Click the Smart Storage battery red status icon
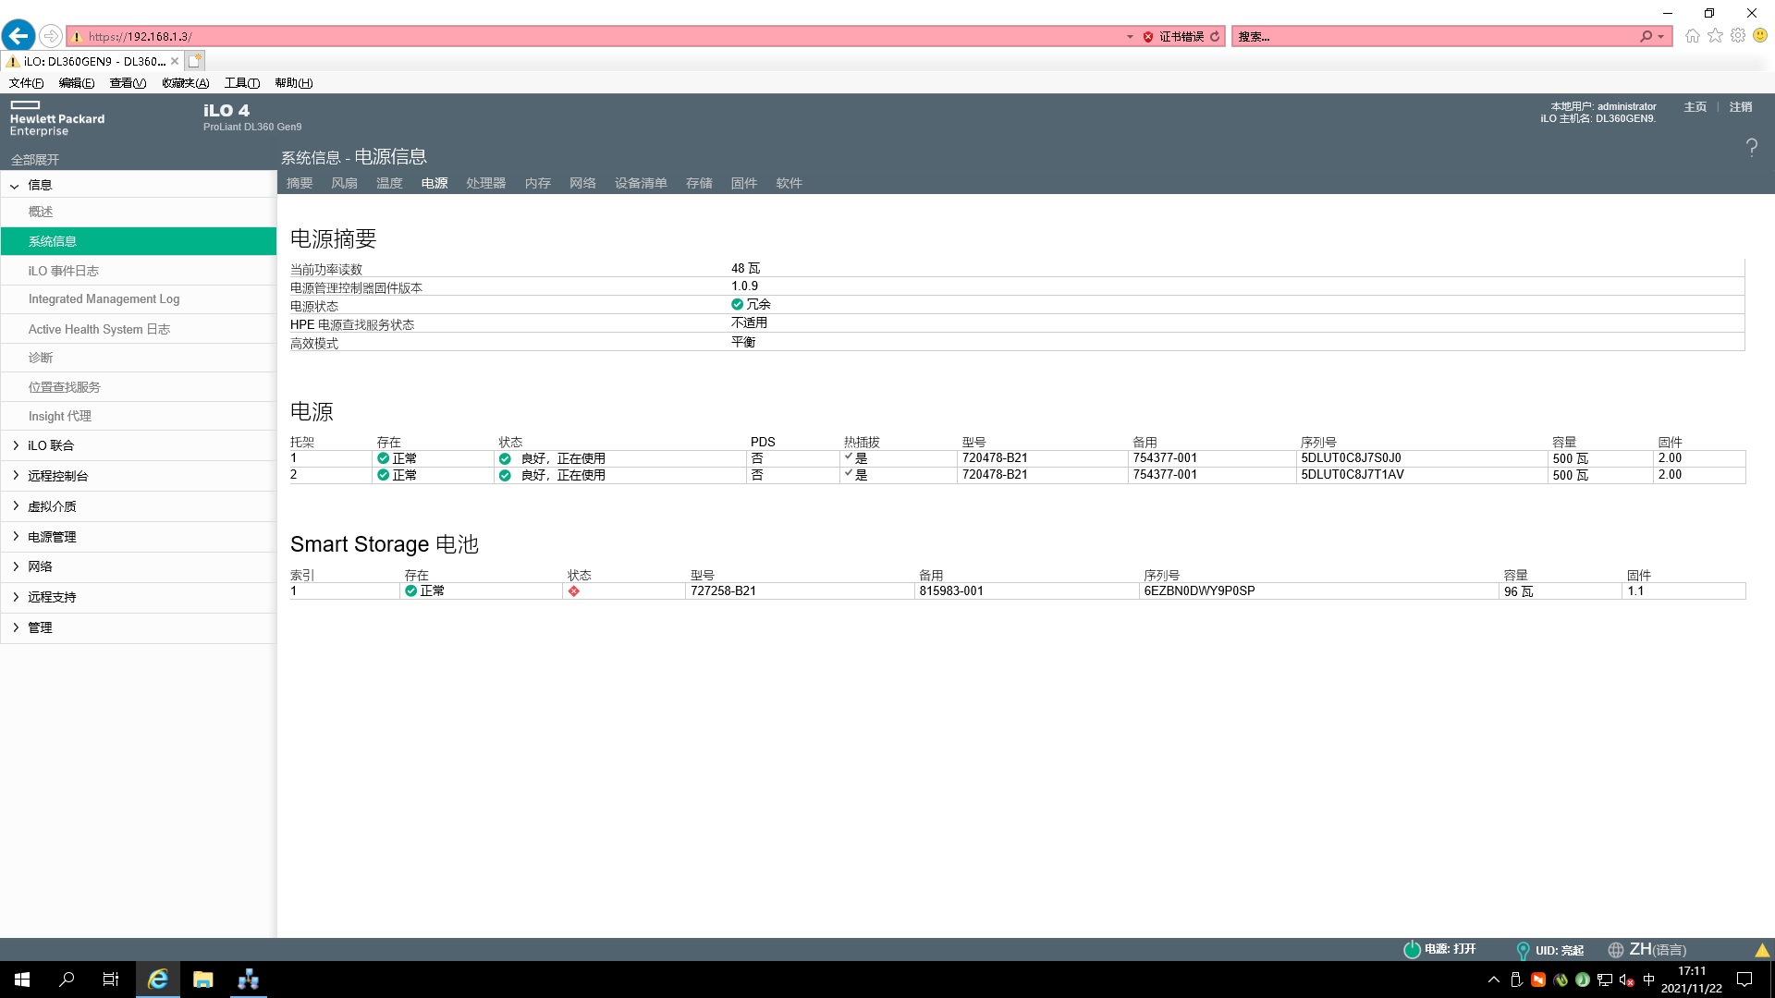This screenshot has width=1775, height=998. pyautogui.click(x=574, y=591)
